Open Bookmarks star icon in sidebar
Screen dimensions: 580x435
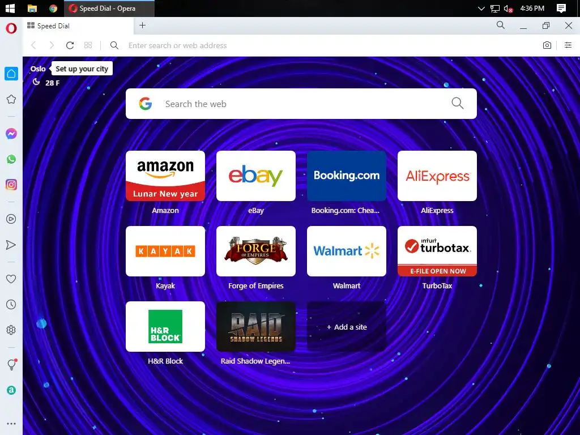point(11,99)
